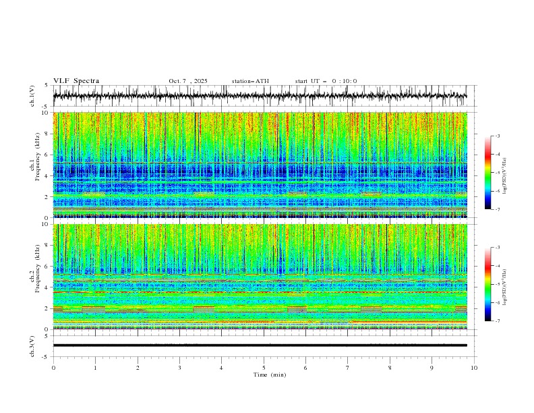Click the "-7" tick on lower color bar
The image size is (534, 413).
point(497,321)
